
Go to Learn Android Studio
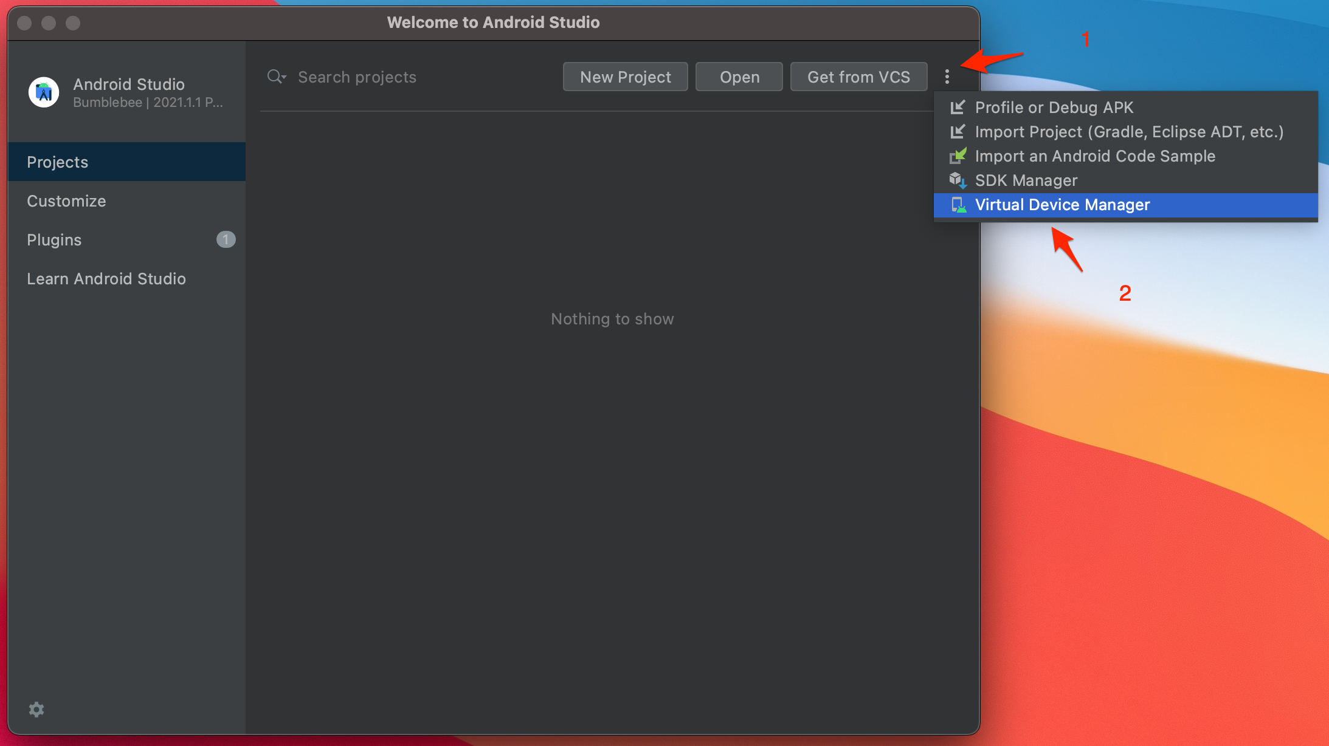coord(106,279)
